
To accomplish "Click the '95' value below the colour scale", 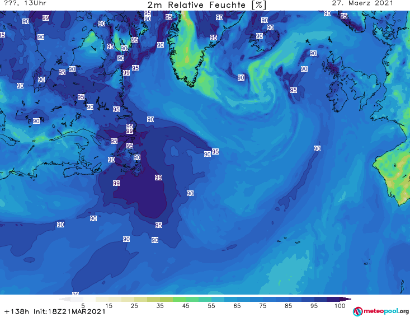I will point(314,306).
